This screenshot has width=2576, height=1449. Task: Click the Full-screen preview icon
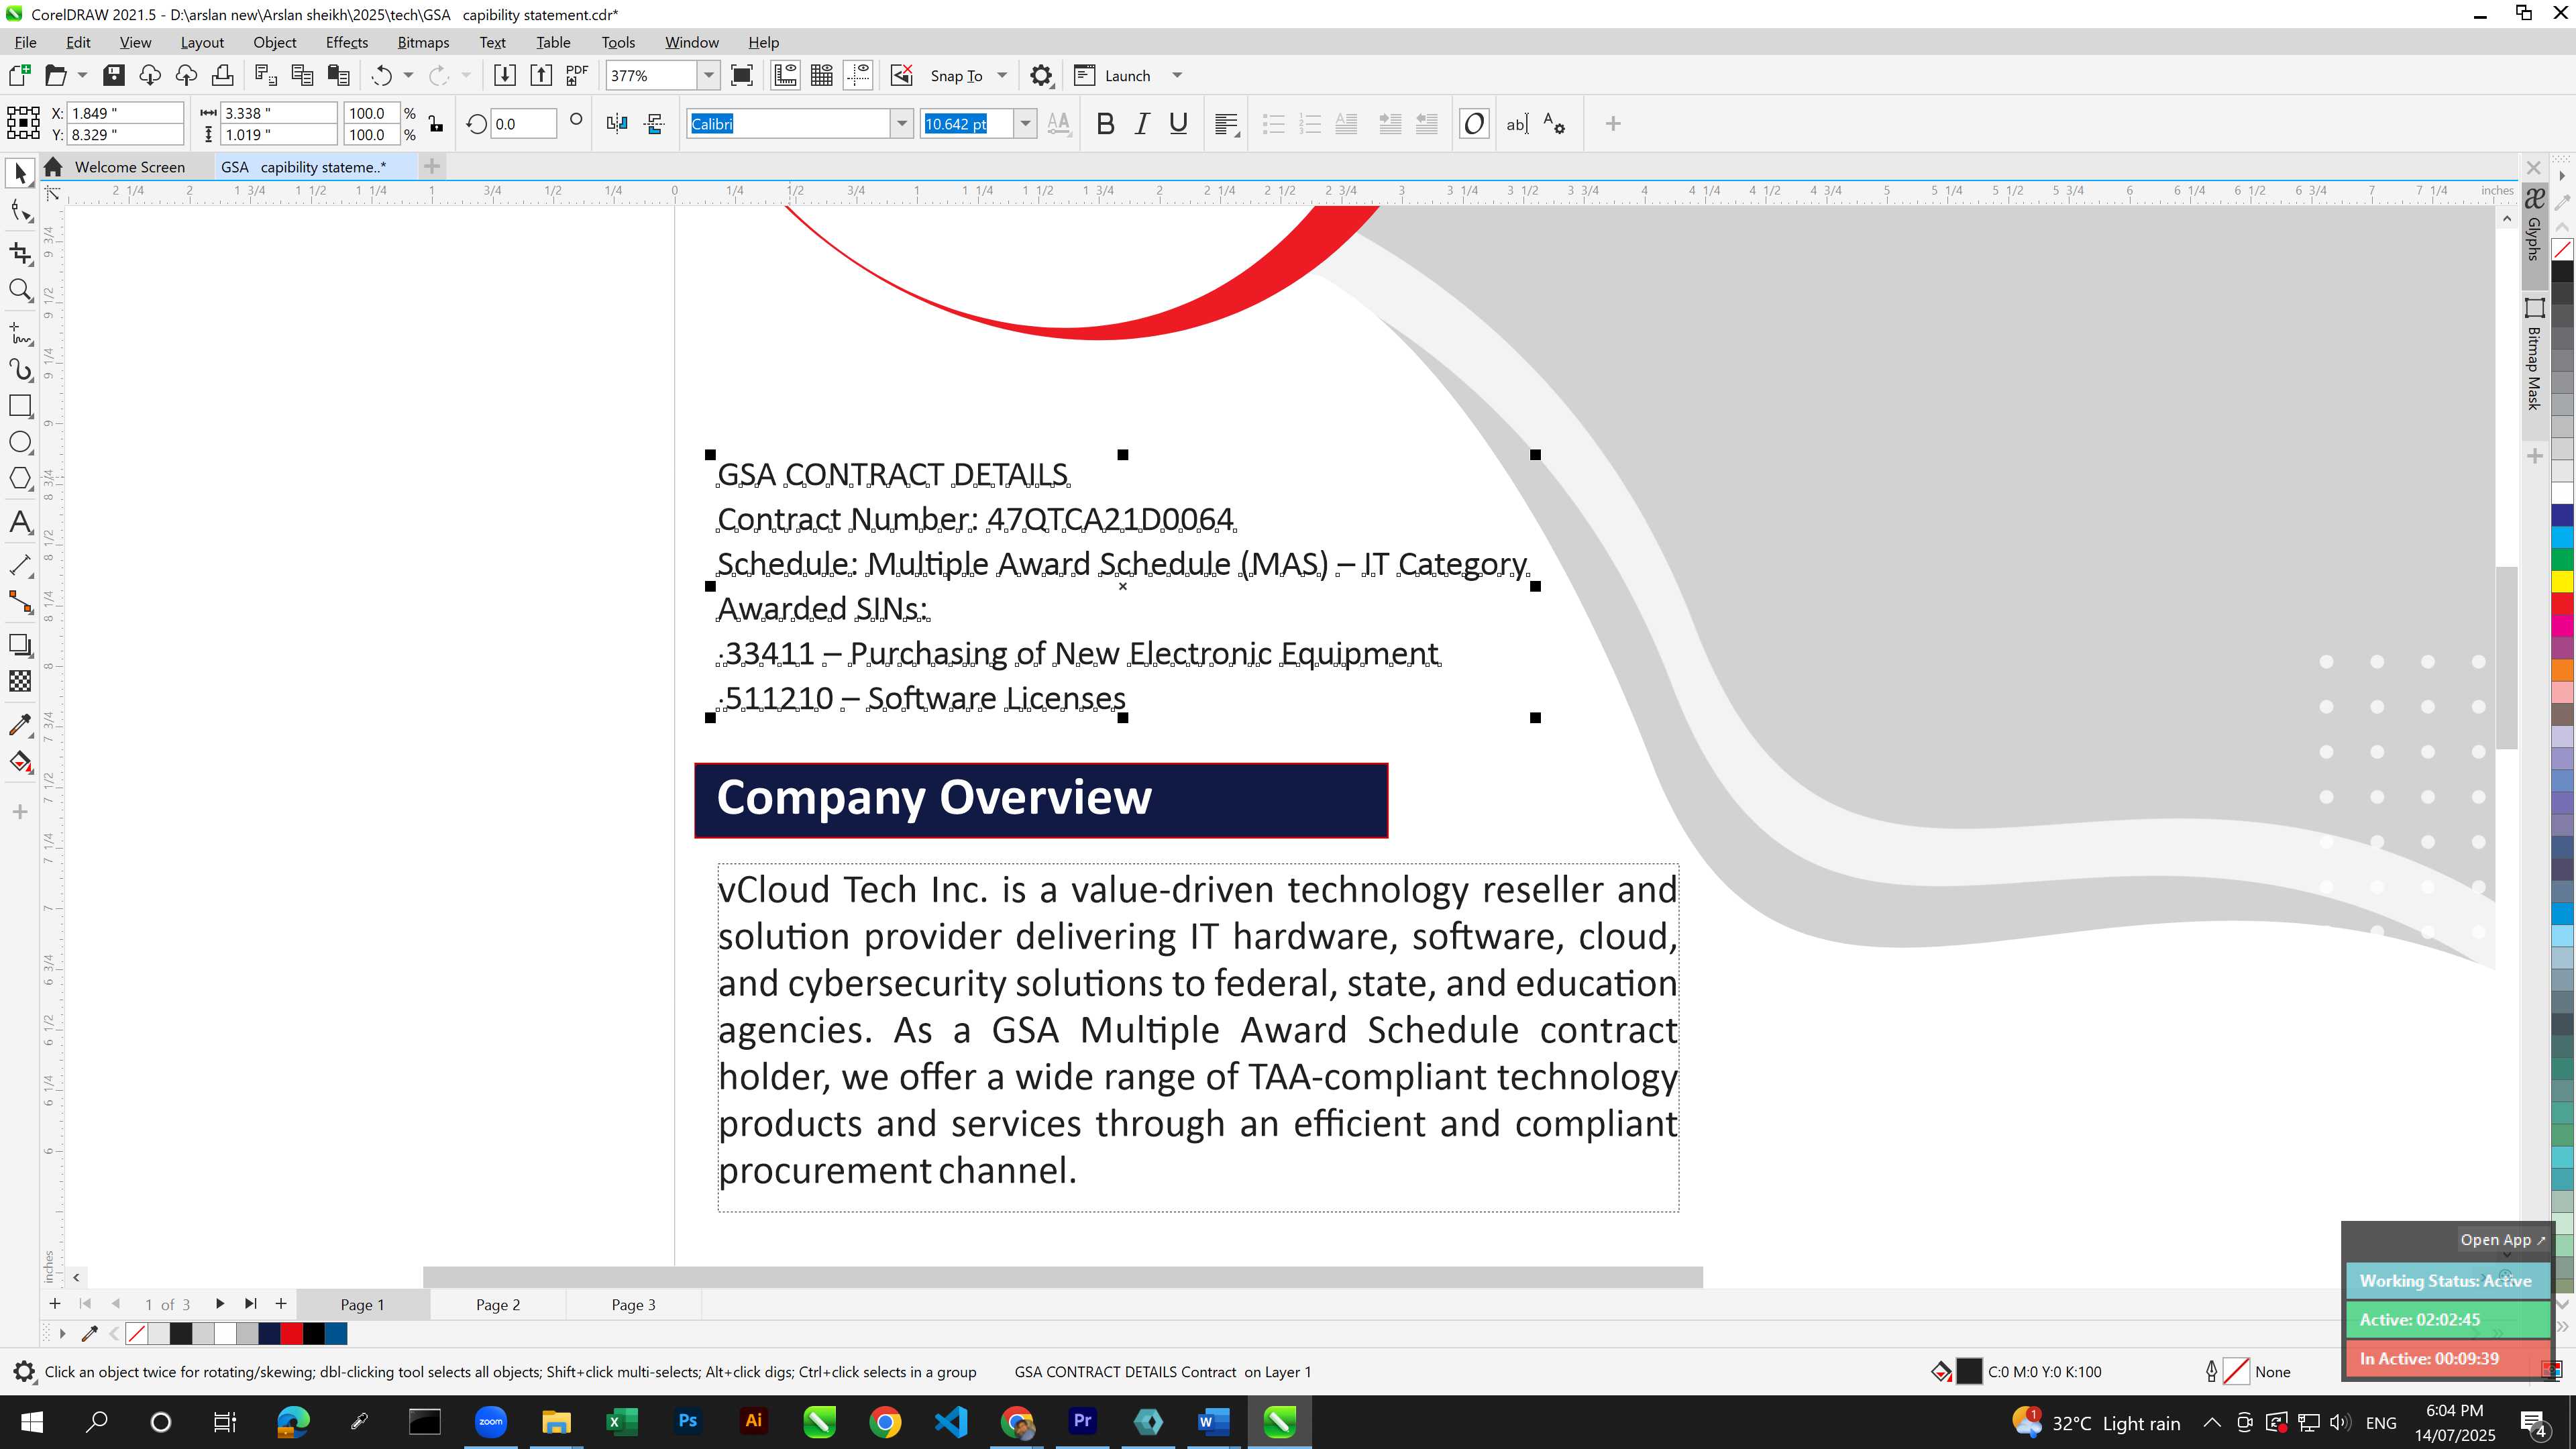[742, 75]
